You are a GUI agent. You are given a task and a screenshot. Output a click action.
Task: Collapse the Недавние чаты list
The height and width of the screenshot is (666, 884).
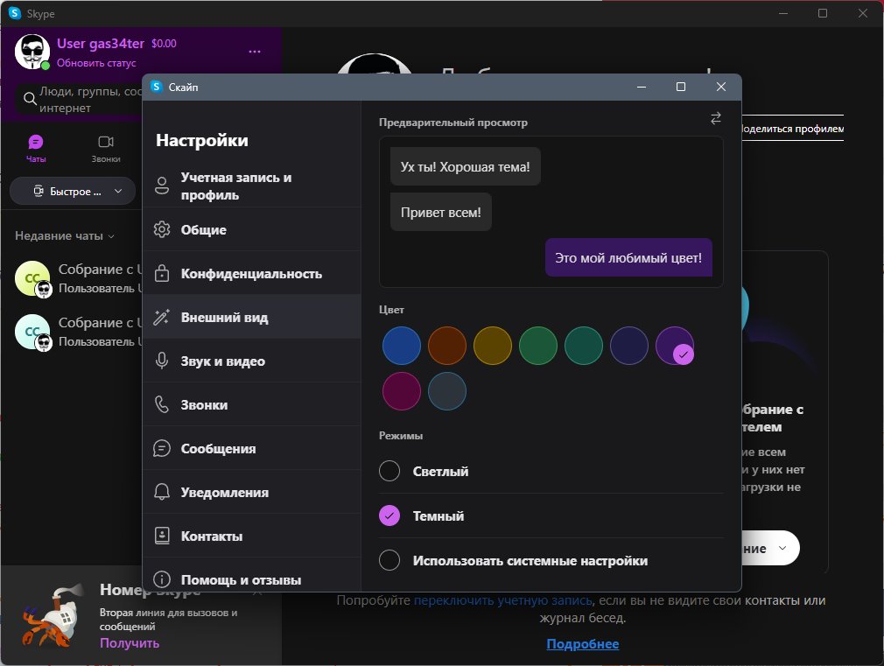coord(66,236)
